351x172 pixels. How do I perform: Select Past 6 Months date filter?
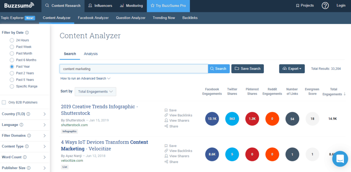coord(12,60)
